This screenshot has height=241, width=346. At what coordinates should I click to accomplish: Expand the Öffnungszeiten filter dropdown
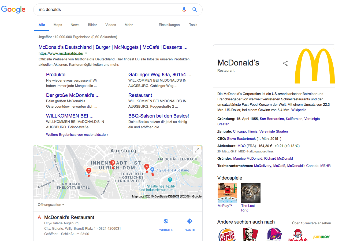(51, 205)
